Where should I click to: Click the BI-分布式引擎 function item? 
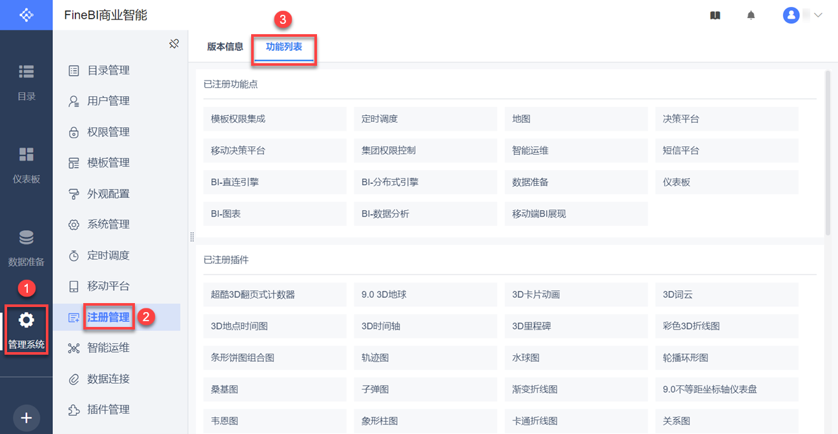click(x=425, y=182)
